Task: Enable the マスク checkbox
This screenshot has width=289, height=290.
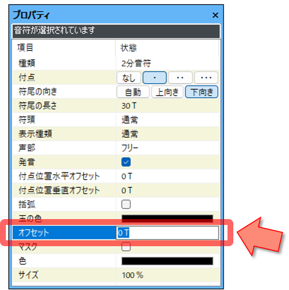Action: 126,247
